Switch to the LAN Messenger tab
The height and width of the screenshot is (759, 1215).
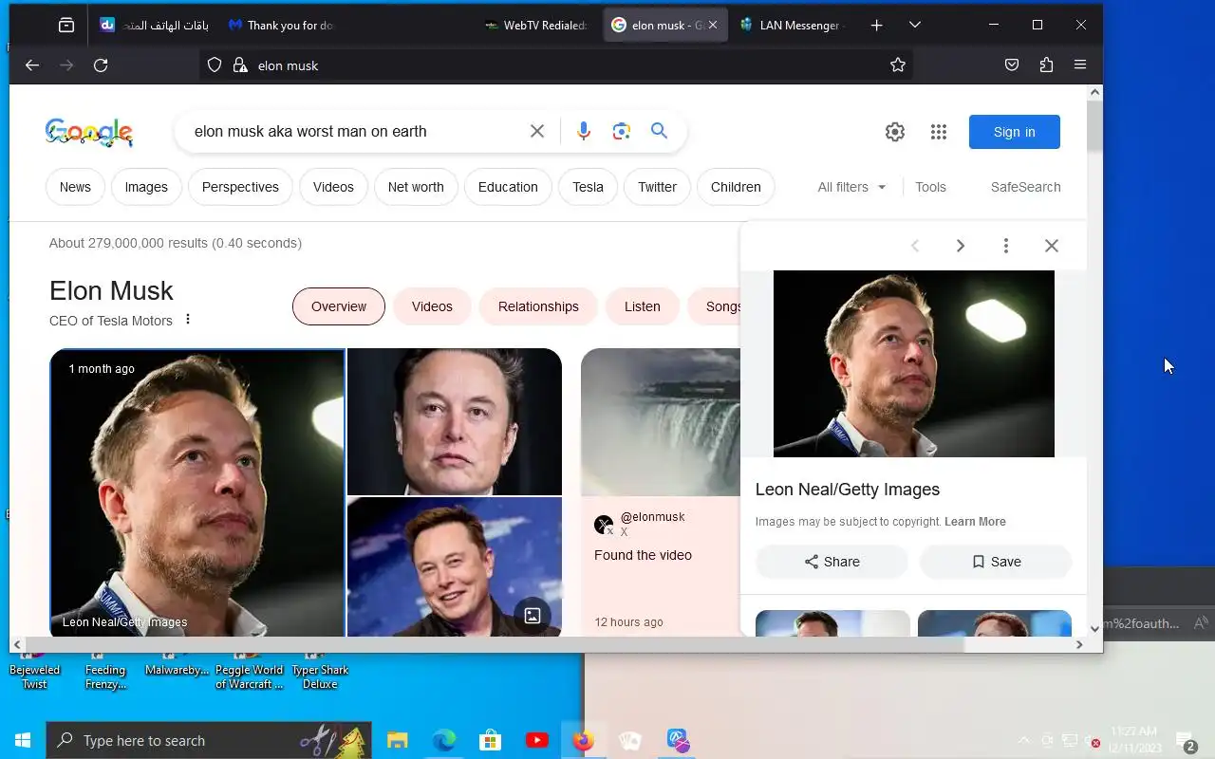point(794,26)
